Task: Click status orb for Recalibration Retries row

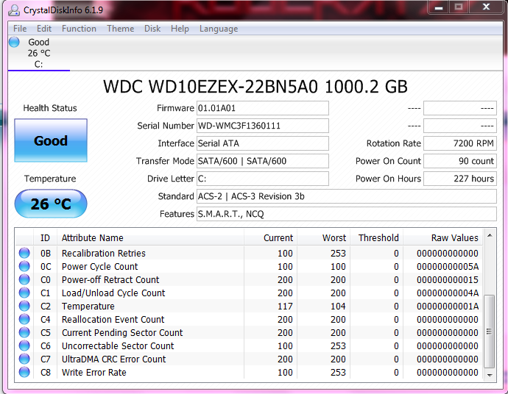Action: pos(24,253)
